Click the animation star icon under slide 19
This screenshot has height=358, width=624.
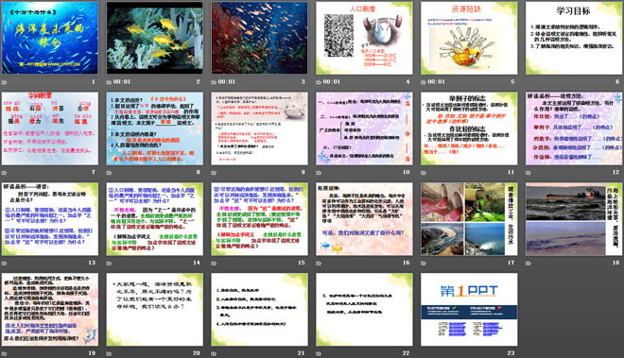(x=5, y=353)
